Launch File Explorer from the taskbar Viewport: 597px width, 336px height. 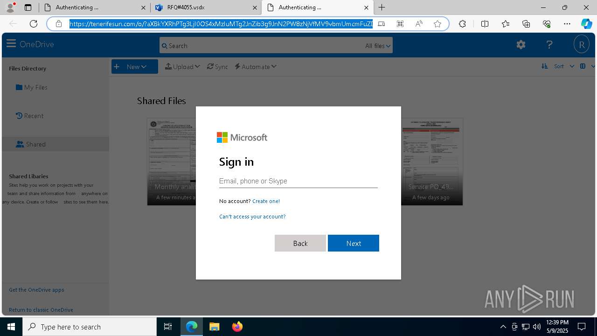[214, 327]
